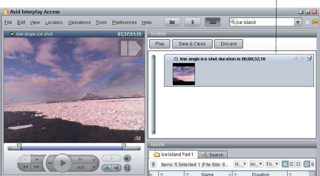Click the magnifier icon in search box
The image size is (320, 176).
pyautogui.click(x=233, y=22)
